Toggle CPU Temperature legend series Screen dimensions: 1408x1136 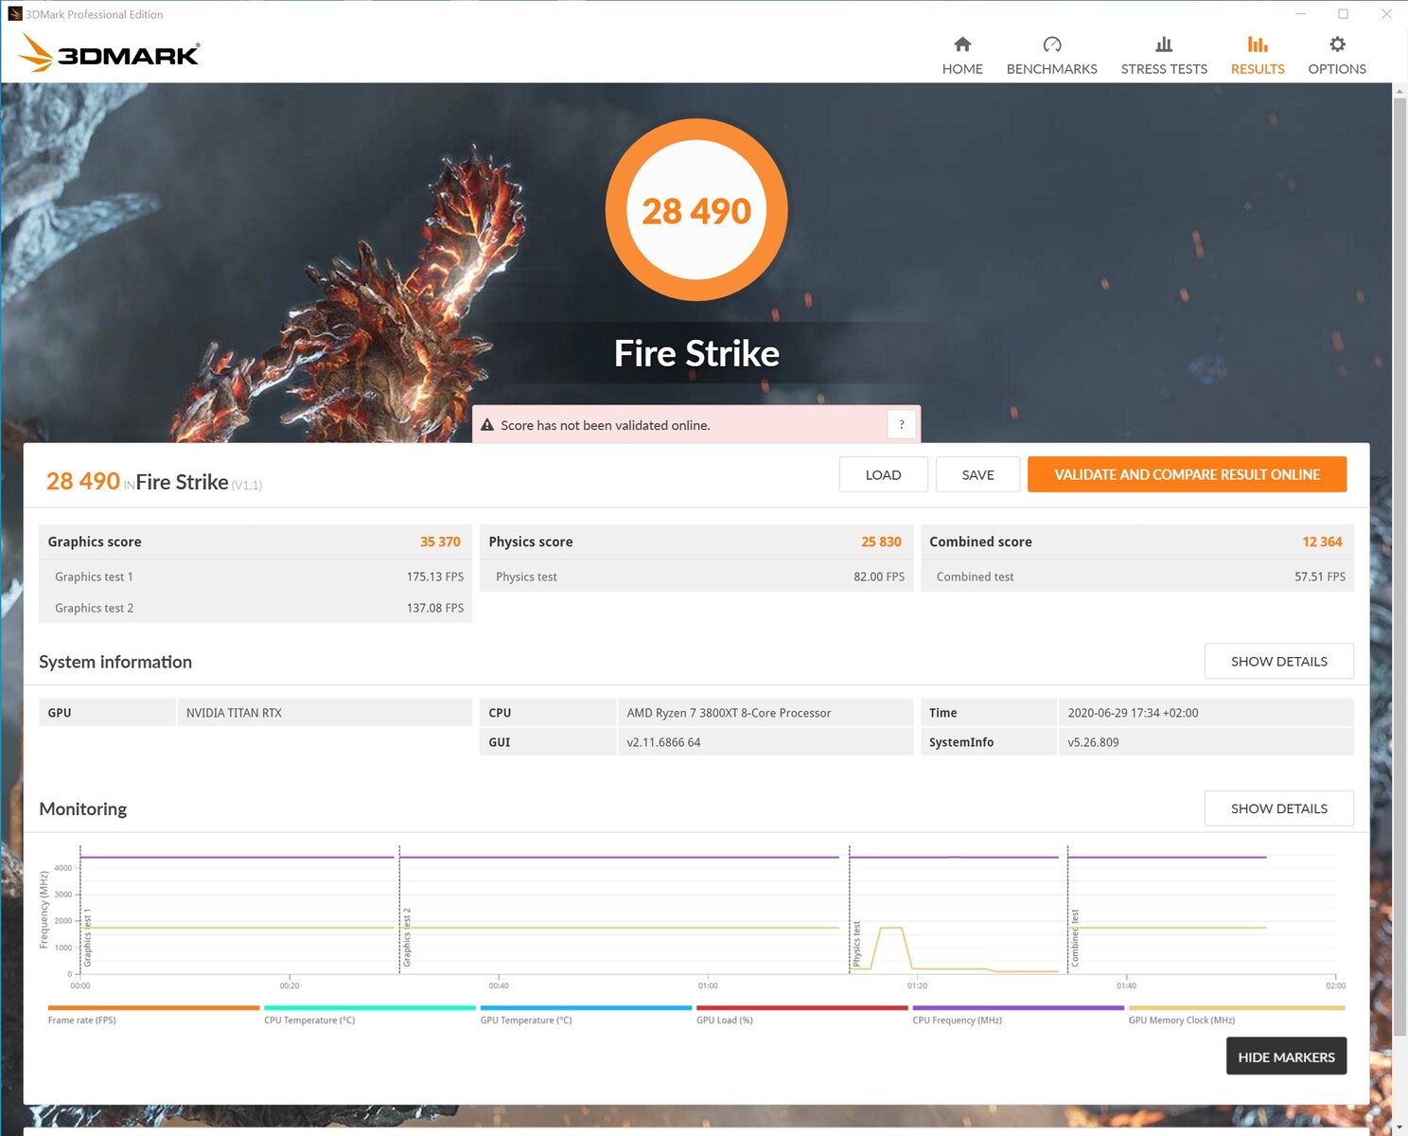click(369, 1014)
